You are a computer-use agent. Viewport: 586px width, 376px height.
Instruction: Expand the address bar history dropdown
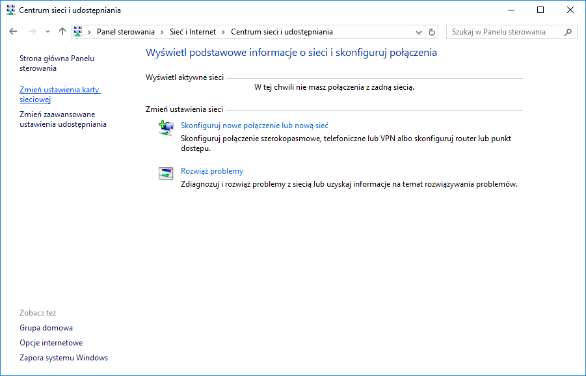click(x=419, y=32)
